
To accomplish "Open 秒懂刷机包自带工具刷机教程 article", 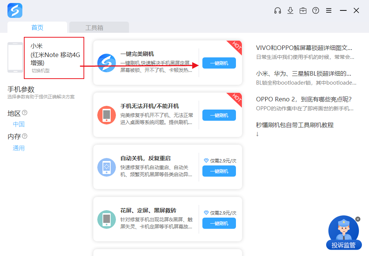I will pos(294,125).
